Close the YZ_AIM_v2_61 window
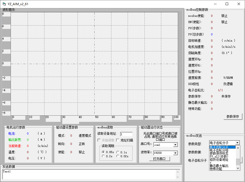 (239, 4)
